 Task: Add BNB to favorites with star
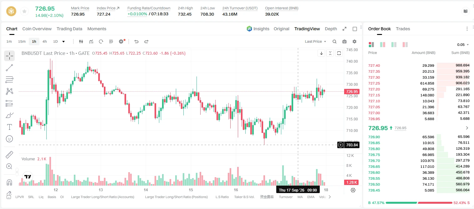pyautogui.click(x=24, y=12)
